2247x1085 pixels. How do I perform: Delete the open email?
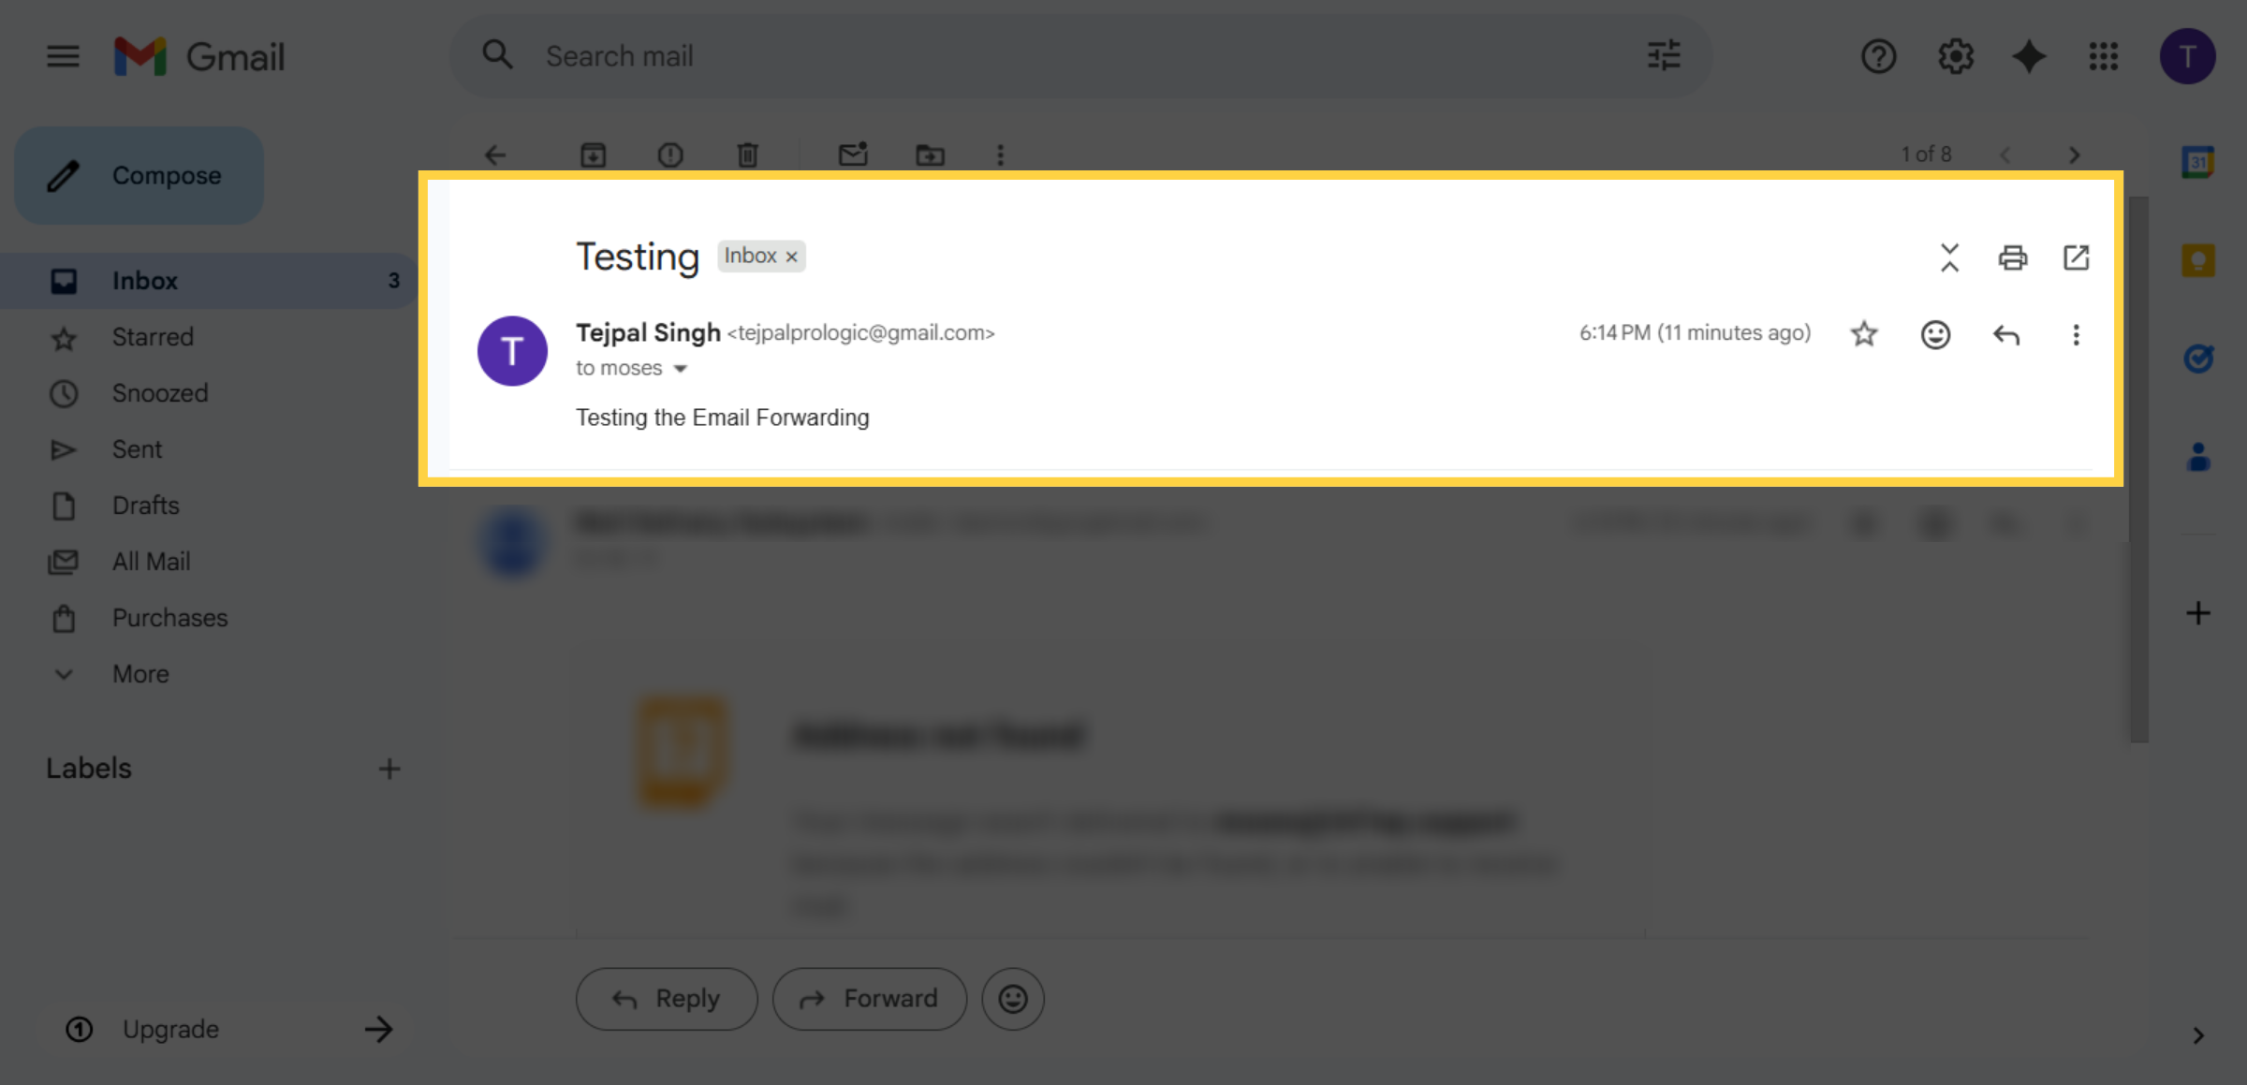point(746,154)
